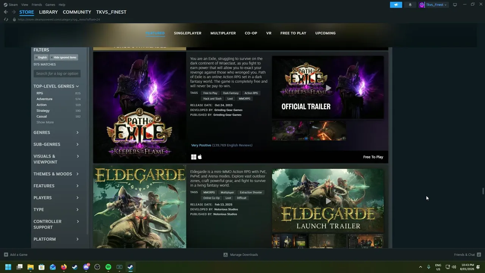Click the Path of Exile cover art
Viewport: 485px width, 273px height.
coord(139,108)
